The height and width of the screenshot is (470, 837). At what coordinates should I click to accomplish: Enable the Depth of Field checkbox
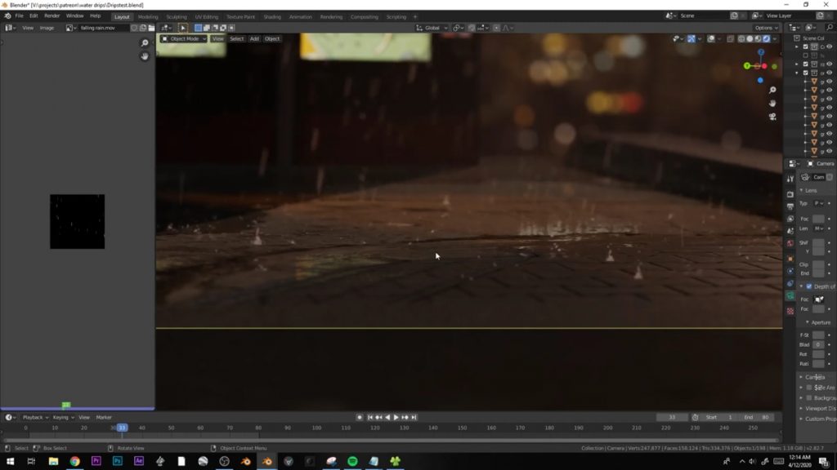click(x=809, y=286)
